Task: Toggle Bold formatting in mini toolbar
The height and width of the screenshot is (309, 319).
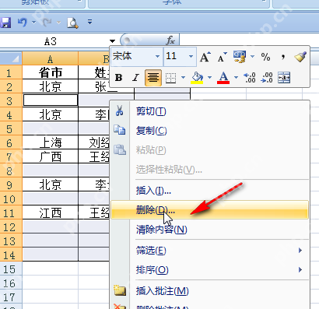Action: click(119, 77)
